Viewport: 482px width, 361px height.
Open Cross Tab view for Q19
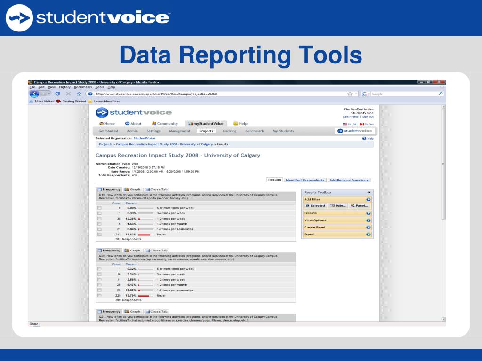tap(156, 189)
